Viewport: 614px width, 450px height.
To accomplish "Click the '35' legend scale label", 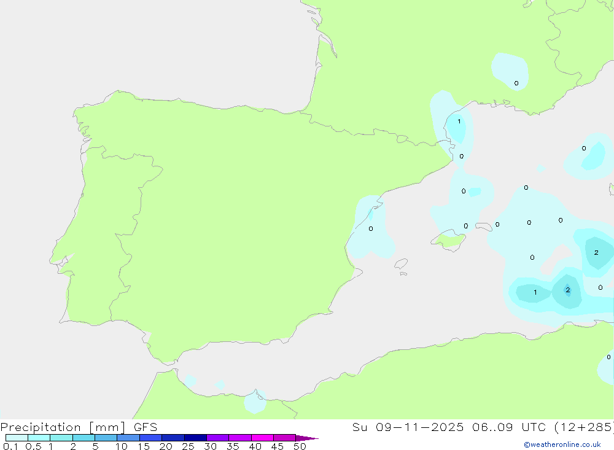I will coord(233,446).
